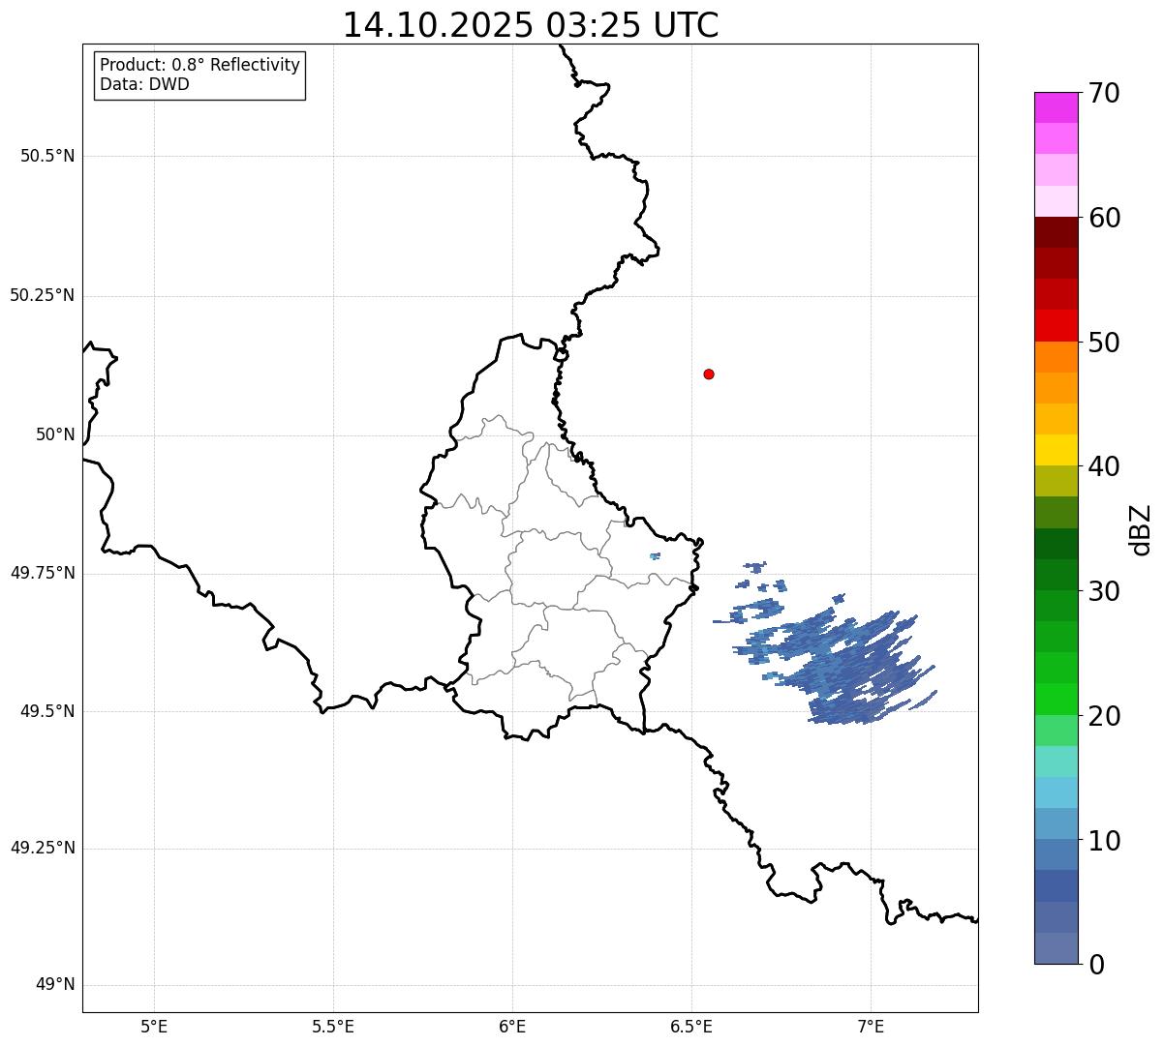The image size is (1164, 1046).
Task: Click the 5°E longitude label
Action: pyautogui.click(x=154, y=1027)
